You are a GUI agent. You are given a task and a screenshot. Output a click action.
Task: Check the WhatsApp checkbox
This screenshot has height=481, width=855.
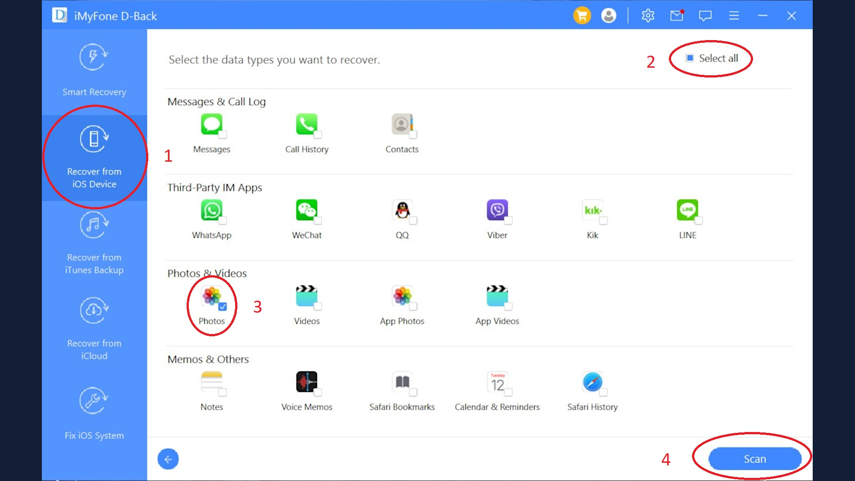tap(223, 220)
